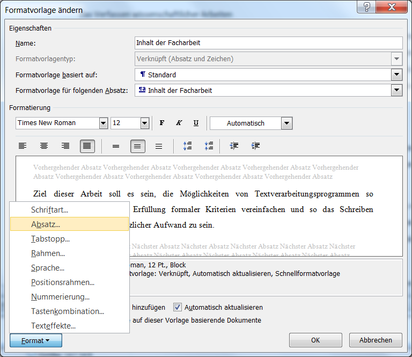The image size is (412, 357).
Task: Set 1.5 line spacing
Action: (x=137, y=146)
